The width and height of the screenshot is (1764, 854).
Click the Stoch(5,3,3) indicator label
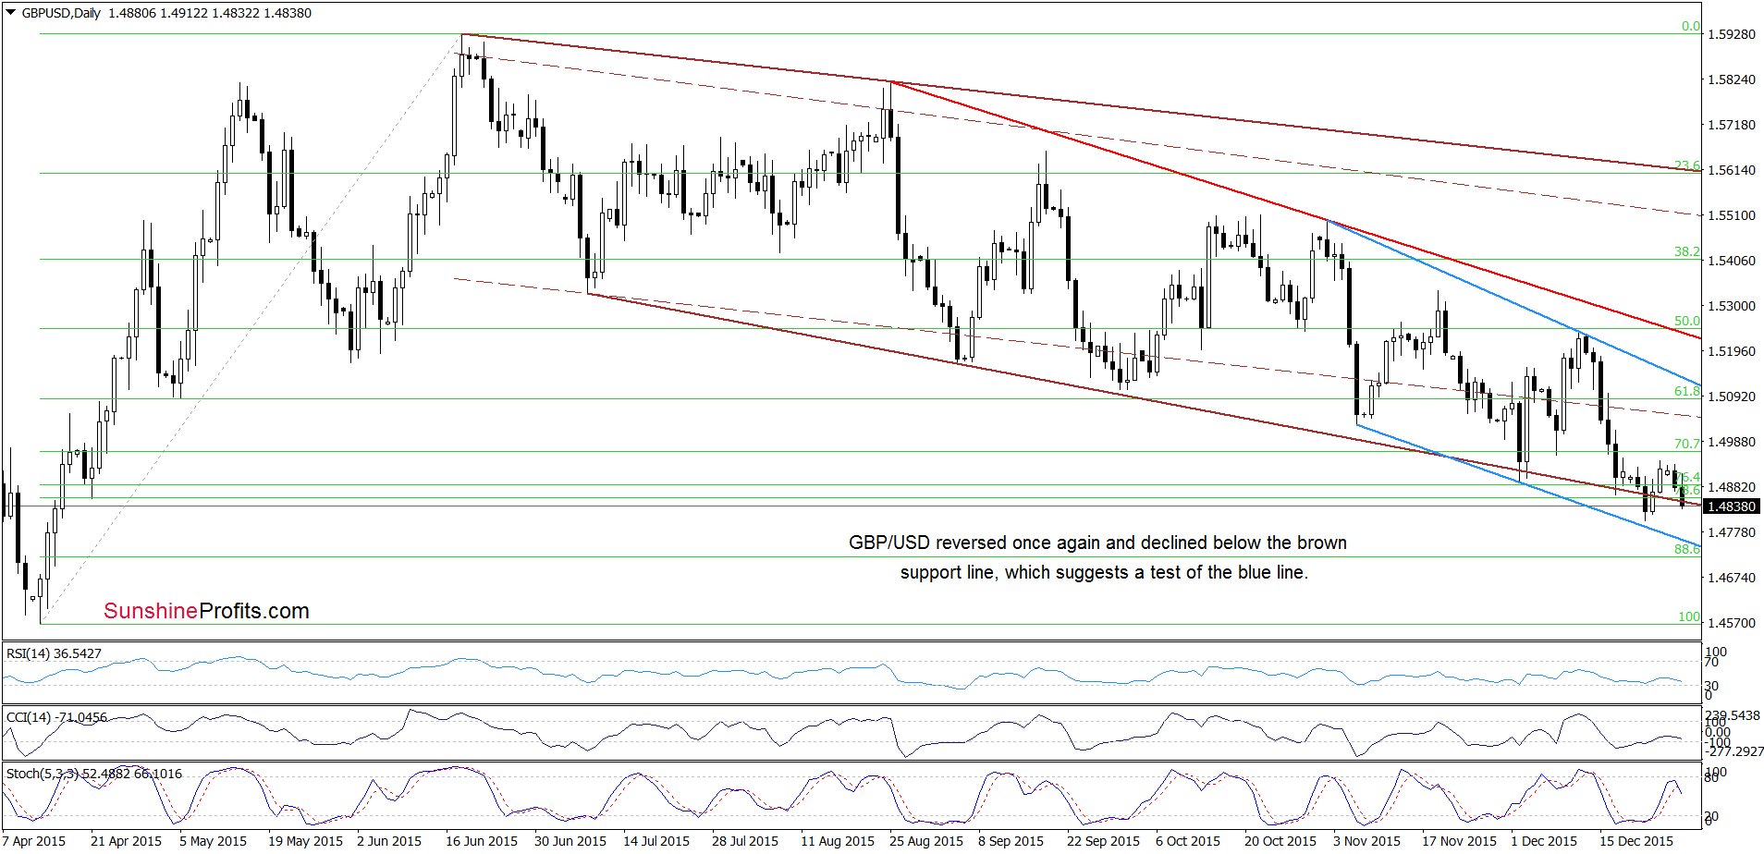[94, 774]
